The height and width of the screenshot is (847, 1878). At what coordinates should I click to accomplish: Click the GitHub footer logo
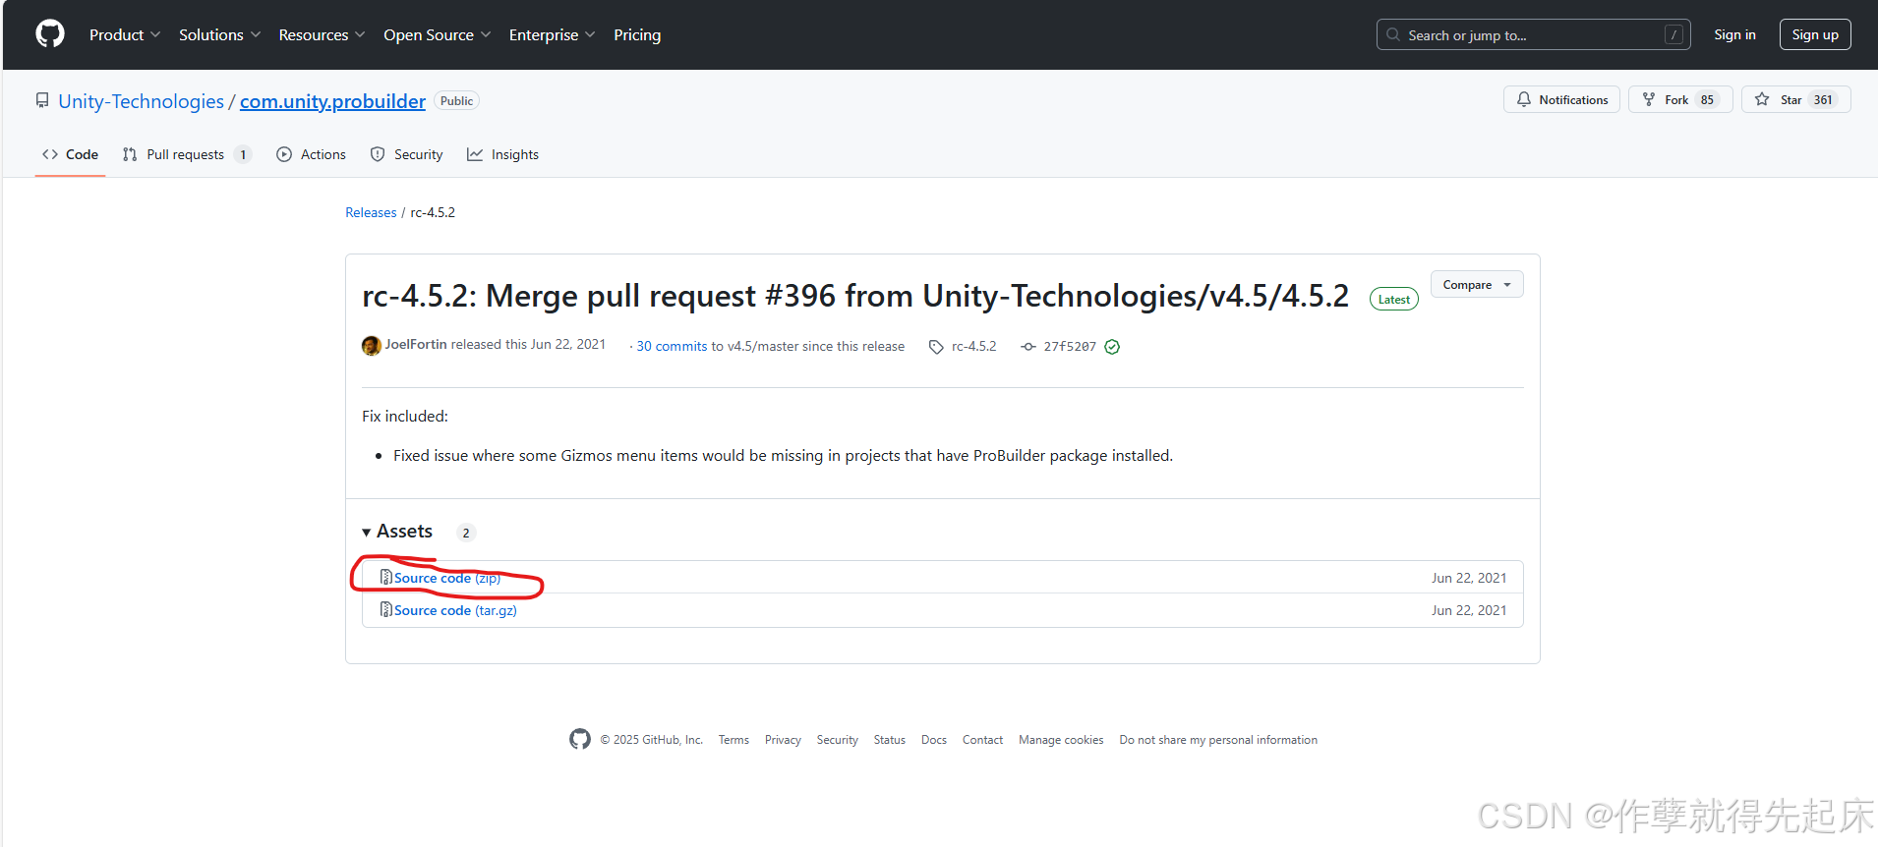pos(580,739)
